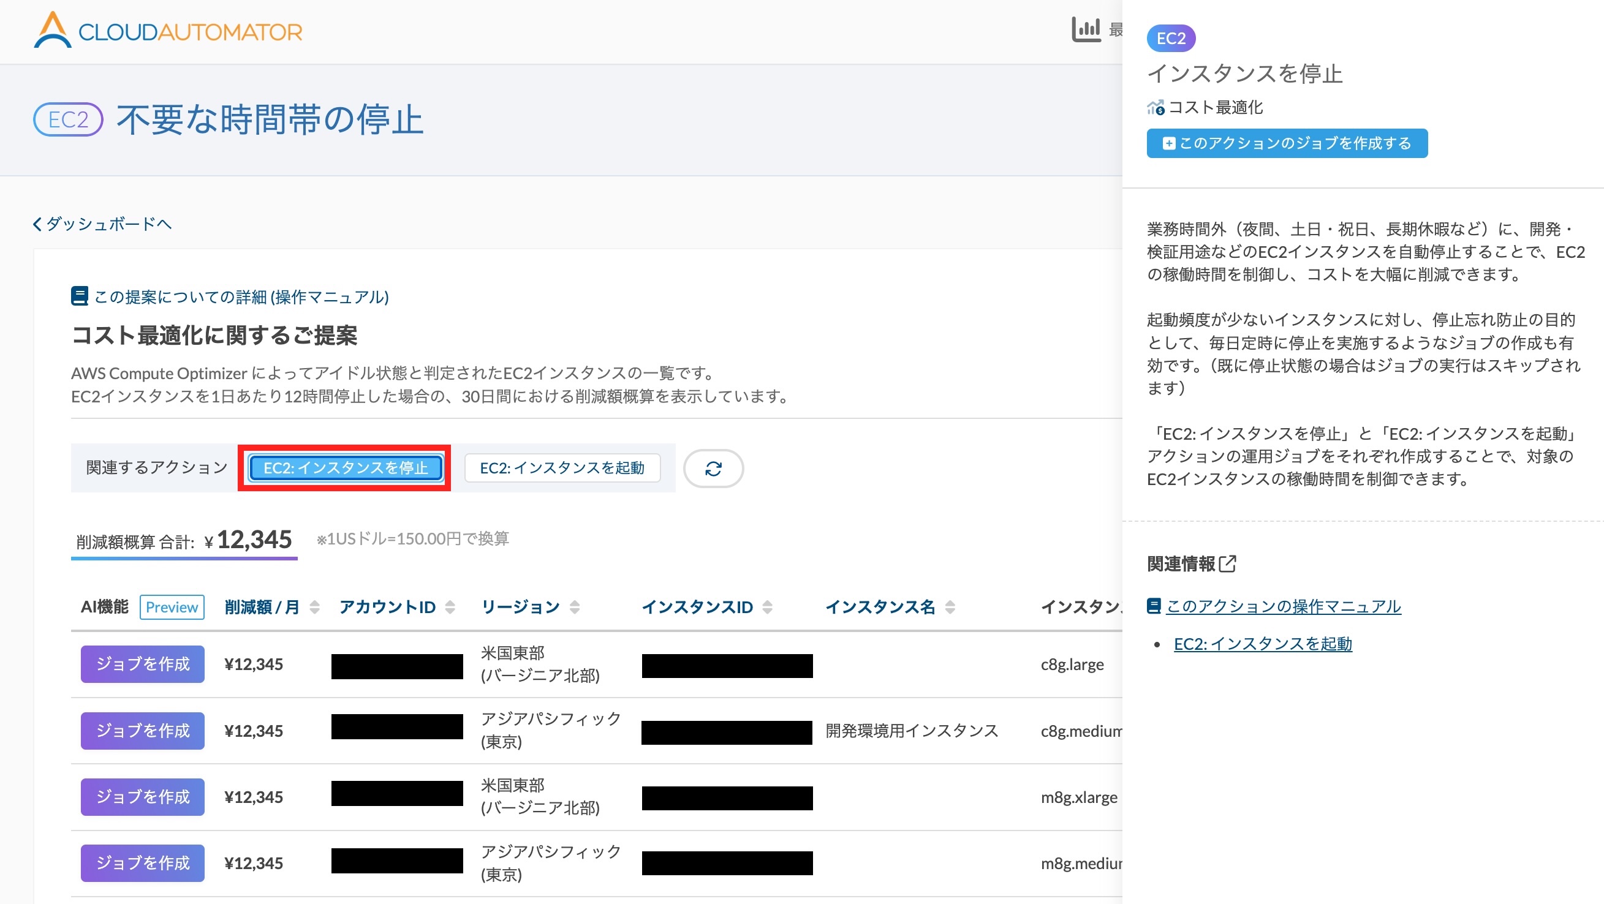Screen dimensions: 1604x904
Task: Open この提案についての詳細 (操作マニュアル) link
Action: pyautogui.click(x=241, y=297)
